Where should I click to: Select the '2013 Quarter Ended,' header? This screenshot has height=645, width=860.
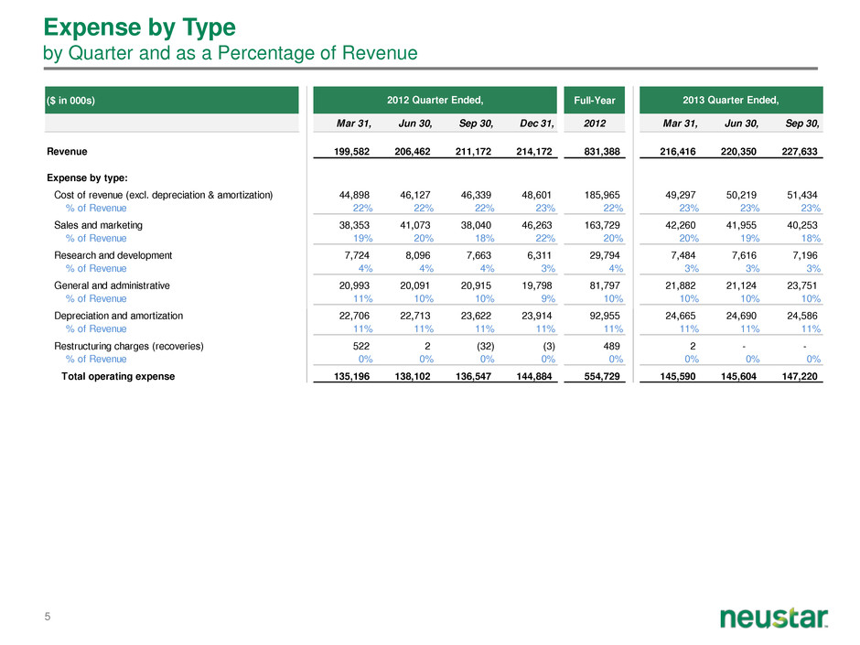click(731, 100)
